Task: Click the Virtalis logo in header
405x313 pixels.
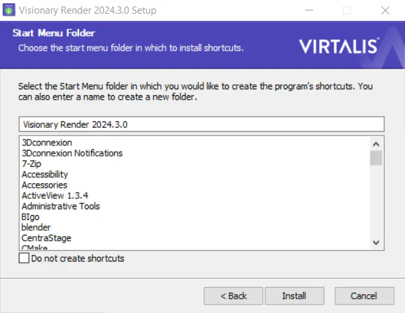Action: [339, 46]
